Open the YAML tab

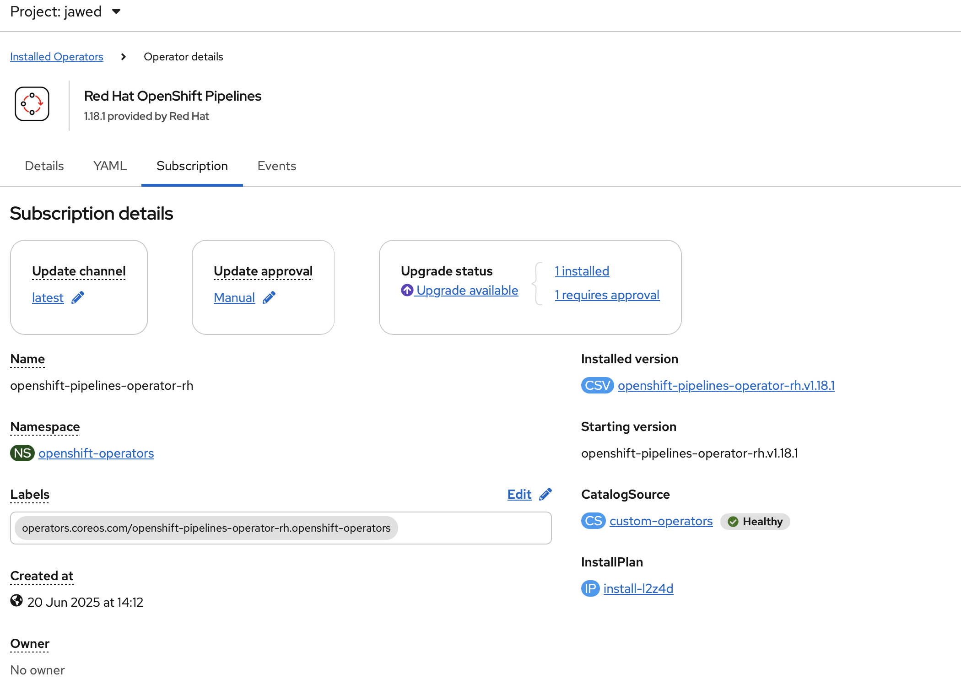tap(110, 166)
